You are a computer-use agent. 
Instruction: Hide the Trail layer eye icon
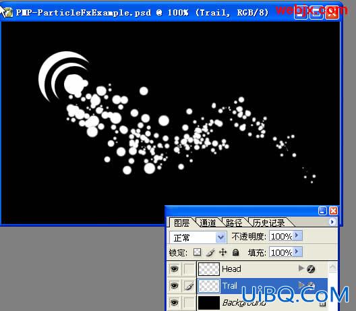pyautogui.click(x=174, y=285)
